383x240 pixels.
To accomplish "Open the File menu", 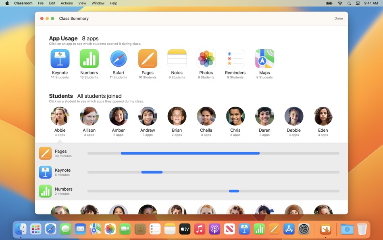I will click(x=41, y=3).
